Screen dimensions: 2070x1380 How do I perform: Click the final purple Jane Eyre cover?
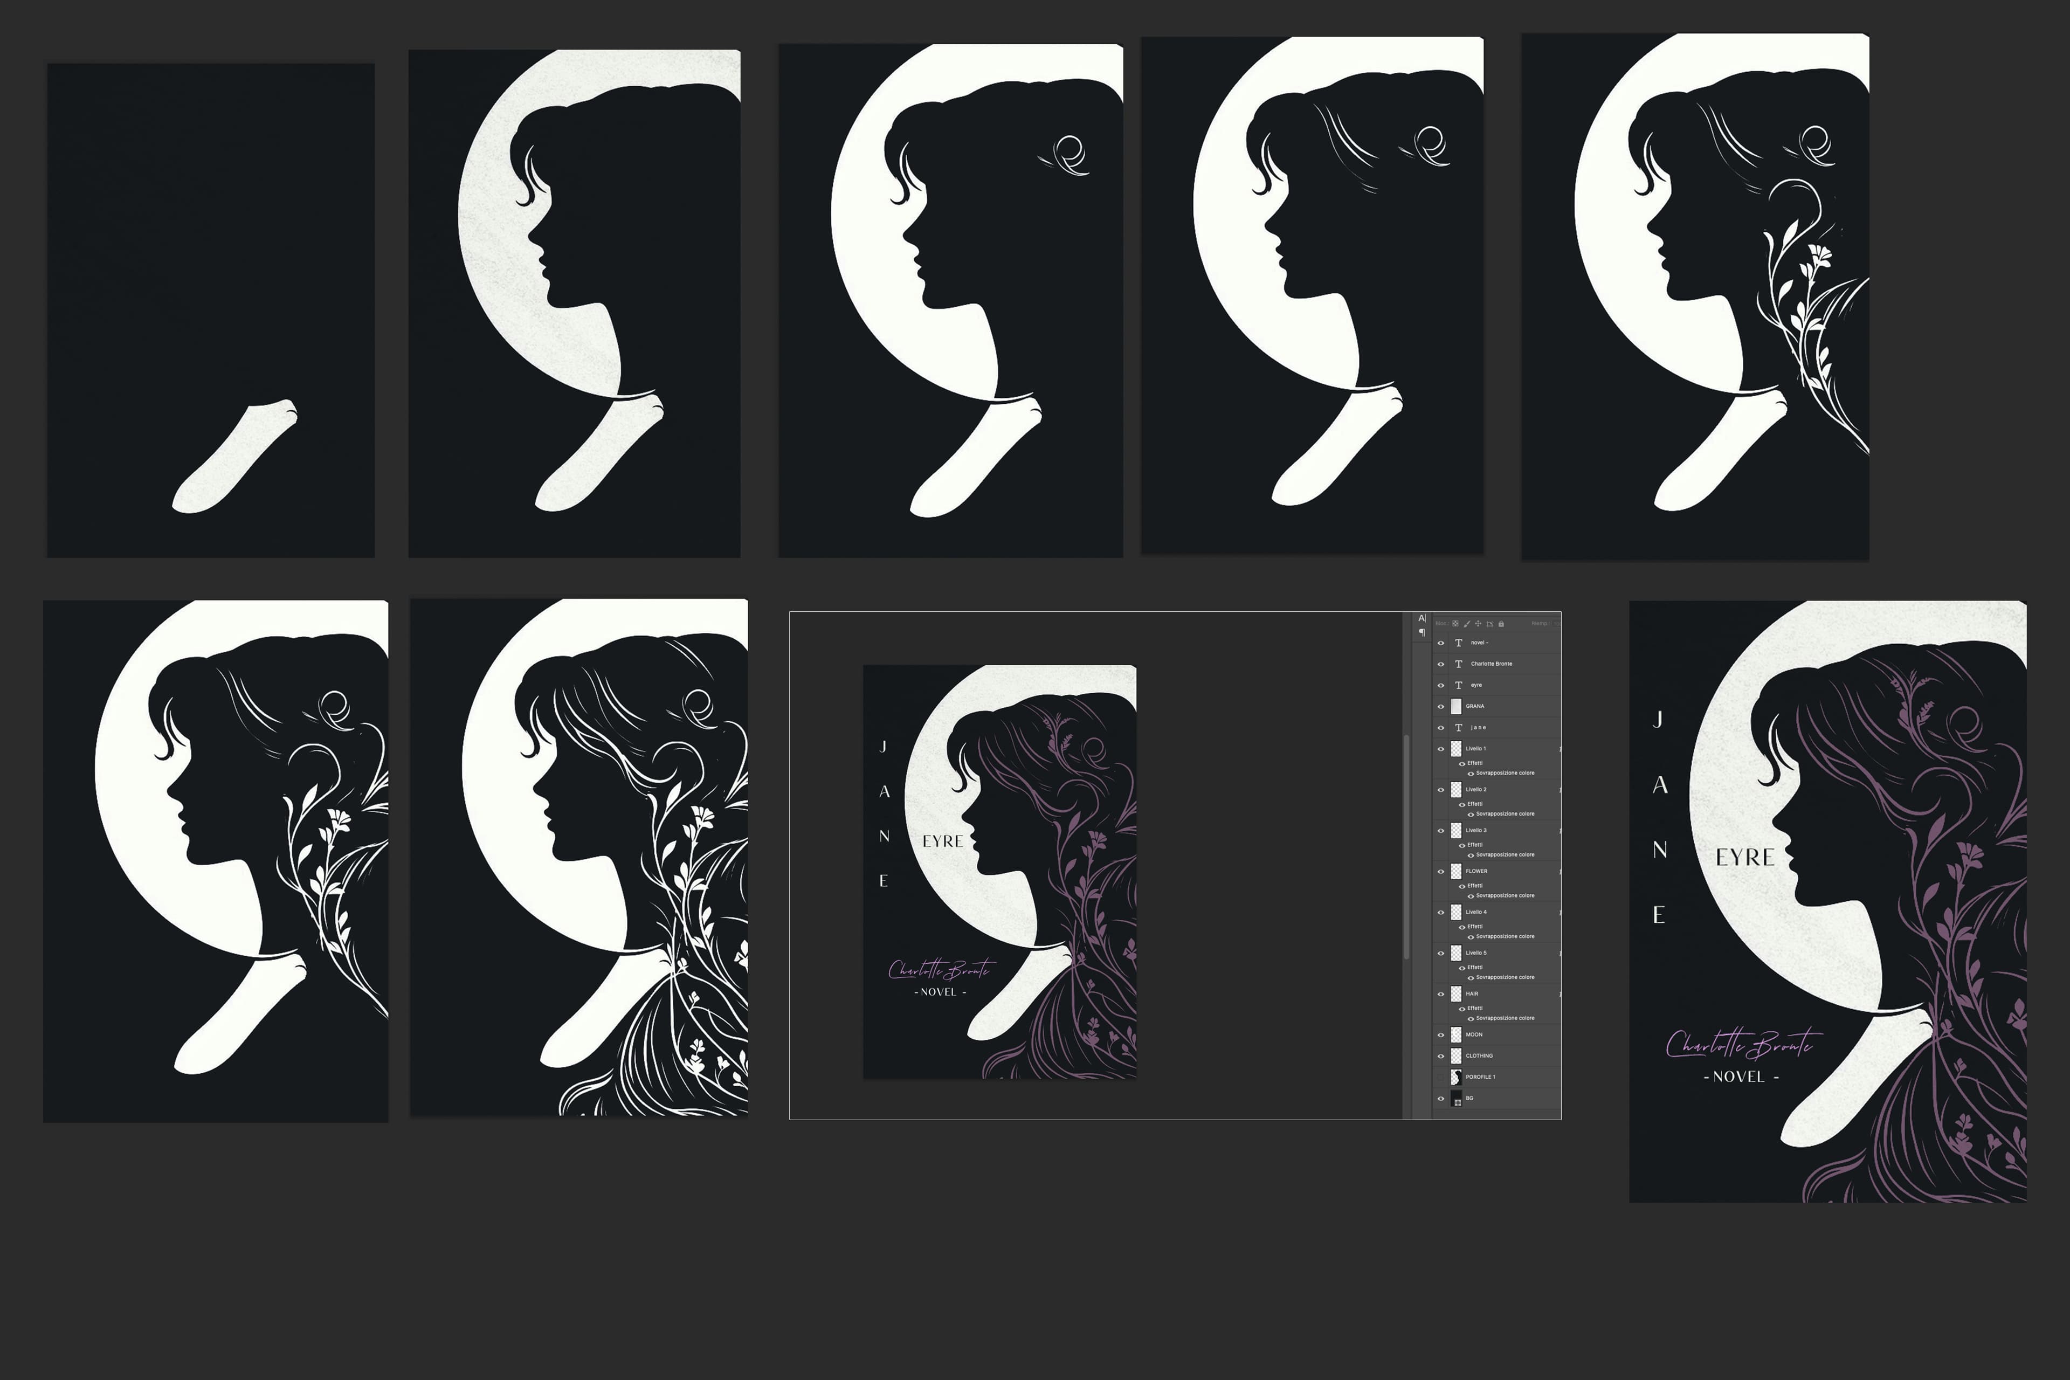[x=1827, y=901]
